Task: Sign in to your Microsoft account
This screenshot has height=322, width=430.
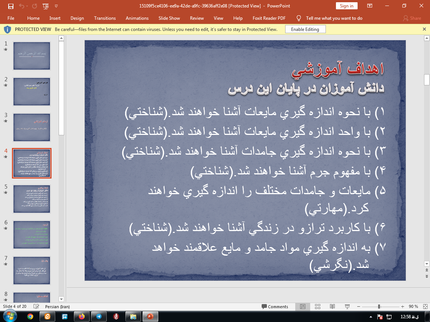Action: 346,6
